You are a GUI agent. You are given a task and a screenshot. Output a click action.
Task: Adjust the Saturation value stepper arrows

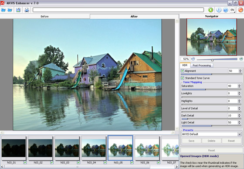click(239, 86)
